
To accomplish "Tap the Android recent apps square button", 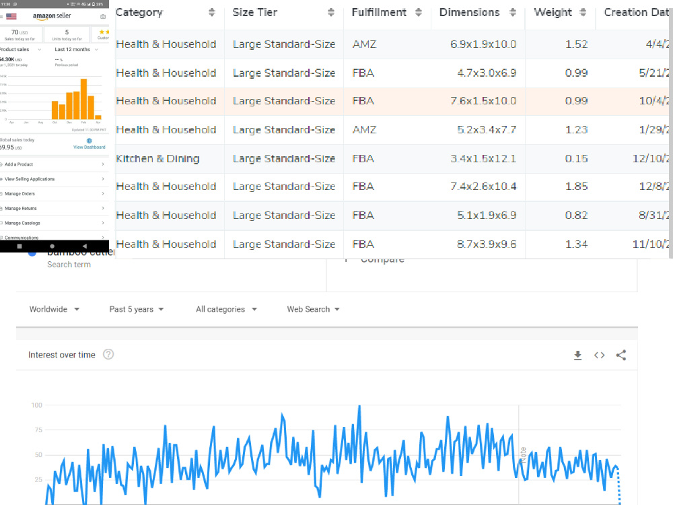I will 20,246.
